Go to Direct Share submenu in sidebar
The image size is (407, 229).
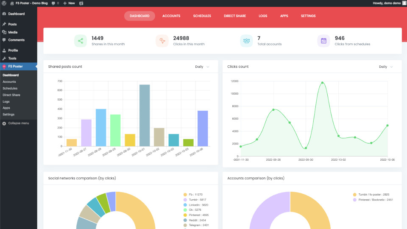[x=11, y=95]
